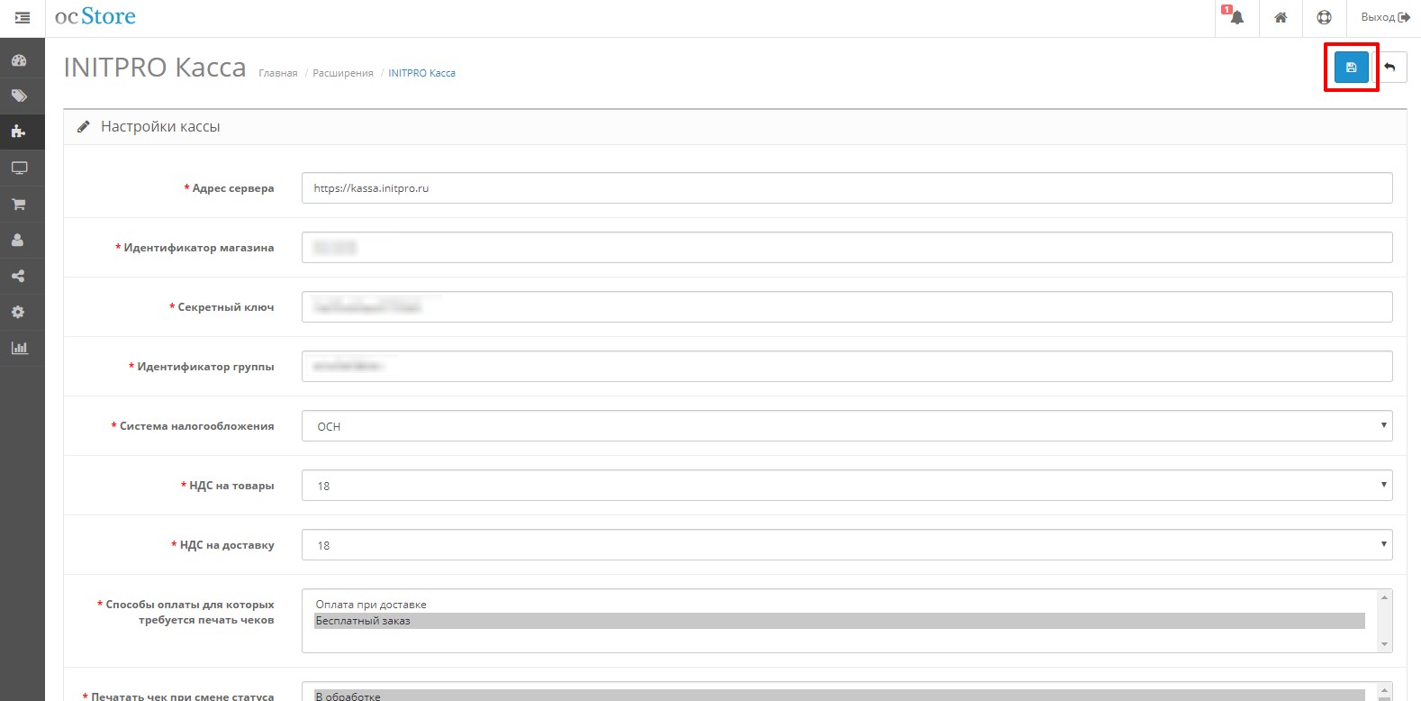Open System gear icon in sidebar
Image resolution: width=1421 pixels, height=701 pixels.
point(19,313)
